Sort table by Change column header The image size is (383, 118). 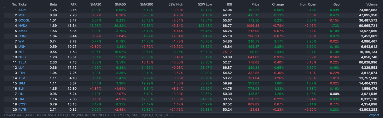[x=278, y=4]
